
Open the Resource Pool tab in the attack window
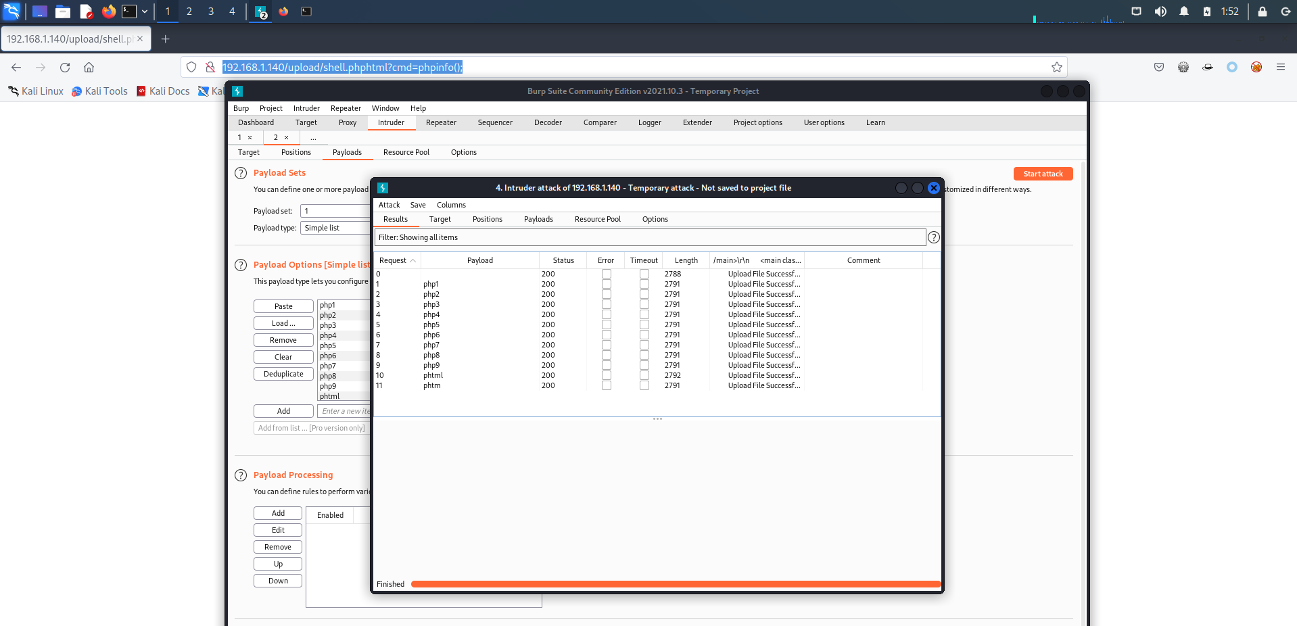coord(598,219)
